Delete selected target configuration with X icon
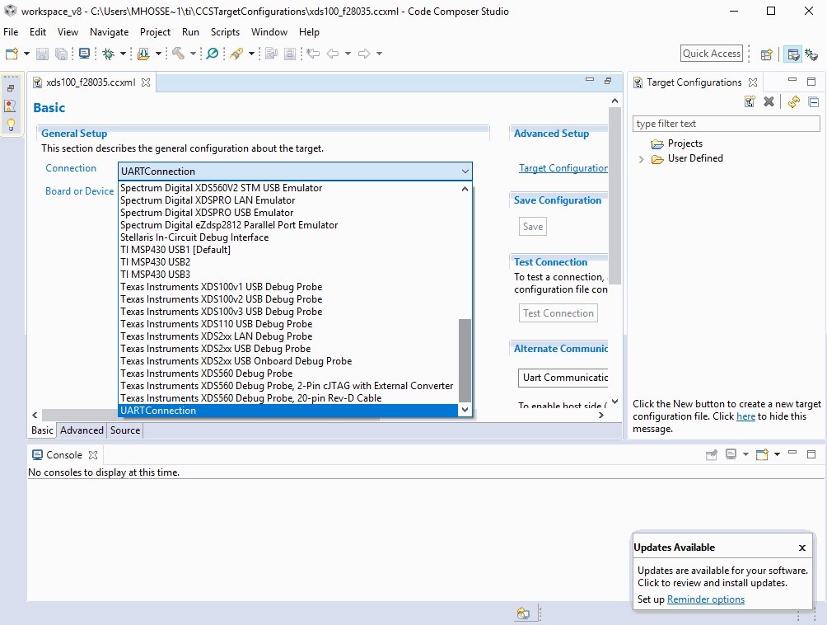 pyautogui.click(x=769, y=101)
